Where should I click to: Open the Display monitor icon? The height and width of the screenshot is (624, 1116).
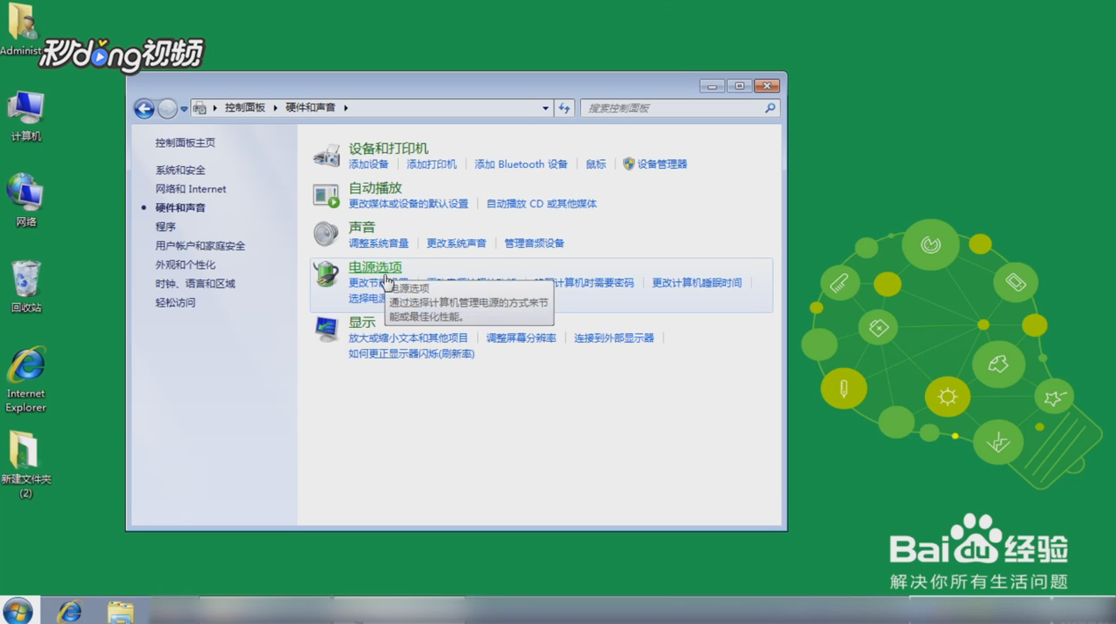[327, 329]
